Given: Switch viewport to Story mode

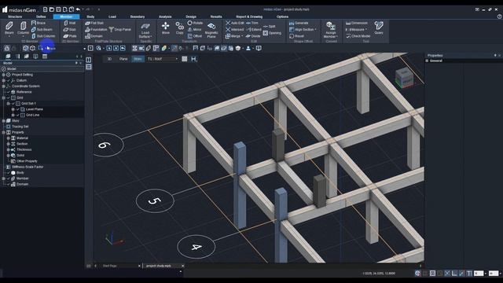Looking at the screenshot, I should [138, 59].
